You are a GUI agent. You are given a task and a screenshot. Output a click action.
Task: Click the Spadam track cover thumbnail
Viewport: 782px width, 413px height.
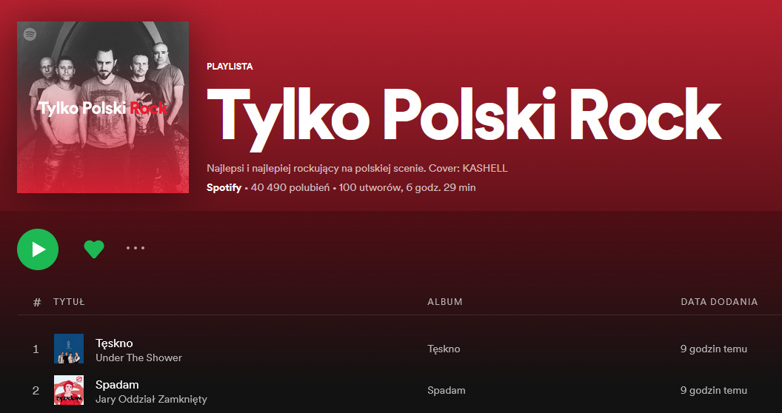(69, 390)
